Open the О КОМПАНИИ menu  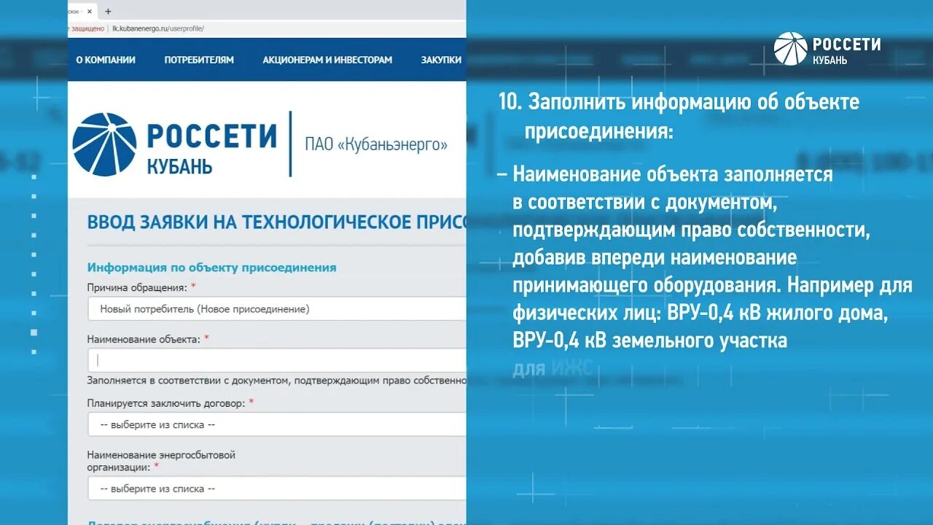106,60
